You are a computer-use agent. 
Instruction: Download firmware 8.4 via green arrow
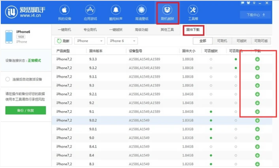point(257,155)
